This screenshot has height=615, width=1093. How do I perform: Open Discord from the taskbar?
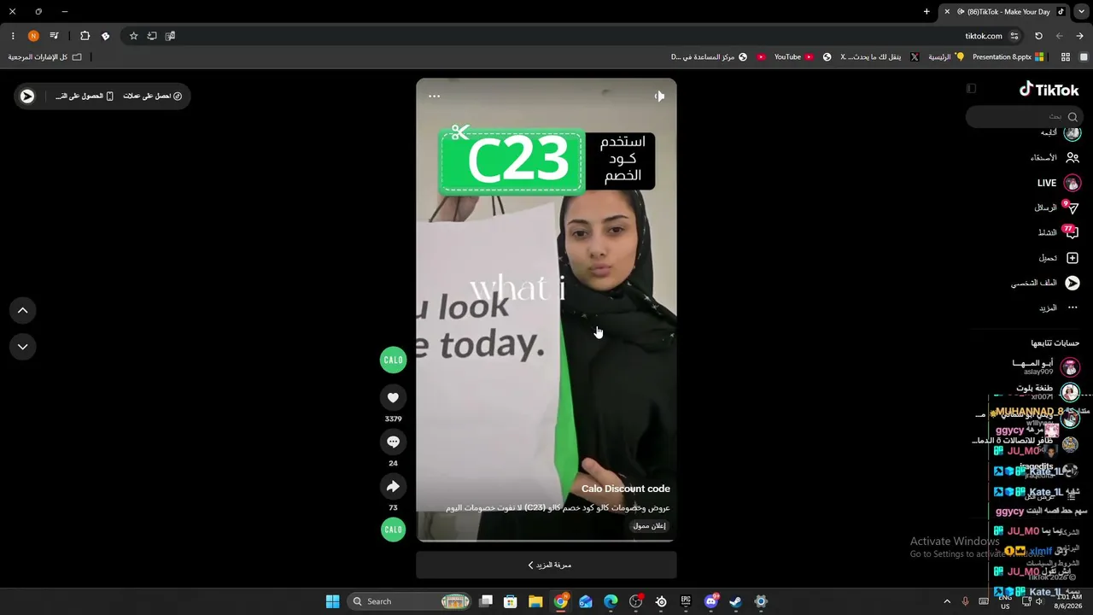coord(711,601)
